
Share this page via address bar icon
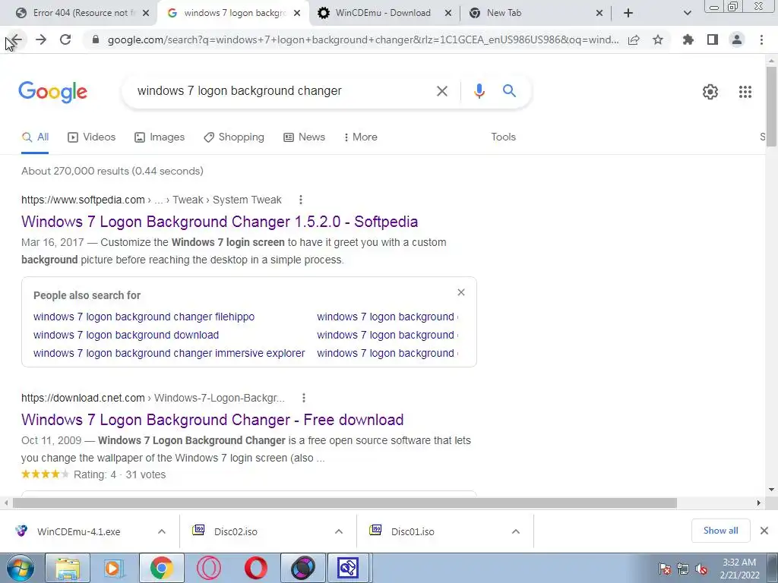(634, 40)
